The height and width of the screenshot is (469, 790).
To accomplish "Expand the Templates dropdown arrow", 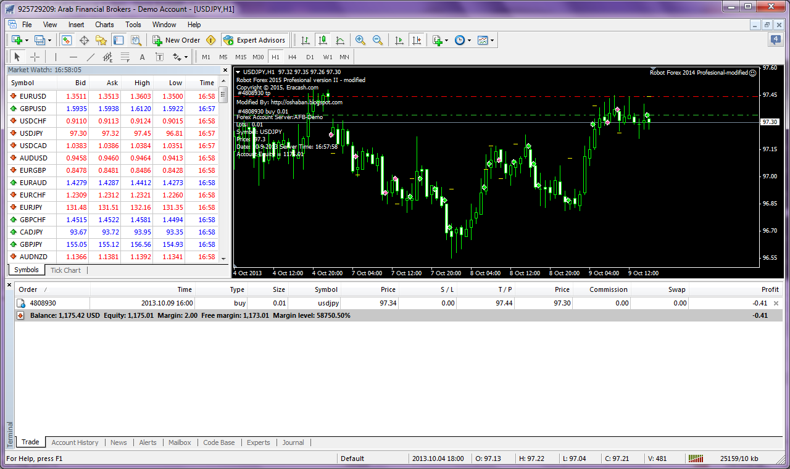I will click(493, 41).
